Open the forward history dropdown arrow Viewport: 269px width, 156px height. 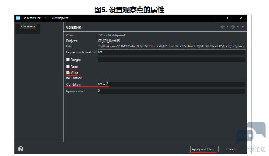pos(238,27)
